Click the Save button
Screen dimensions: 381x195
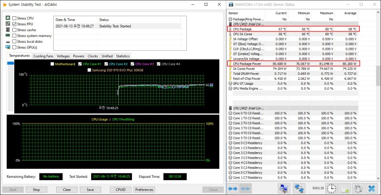tap(90, 190)
